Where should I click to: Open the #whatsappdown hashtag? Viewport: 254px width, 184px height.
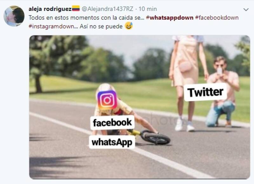coord(170,18)
